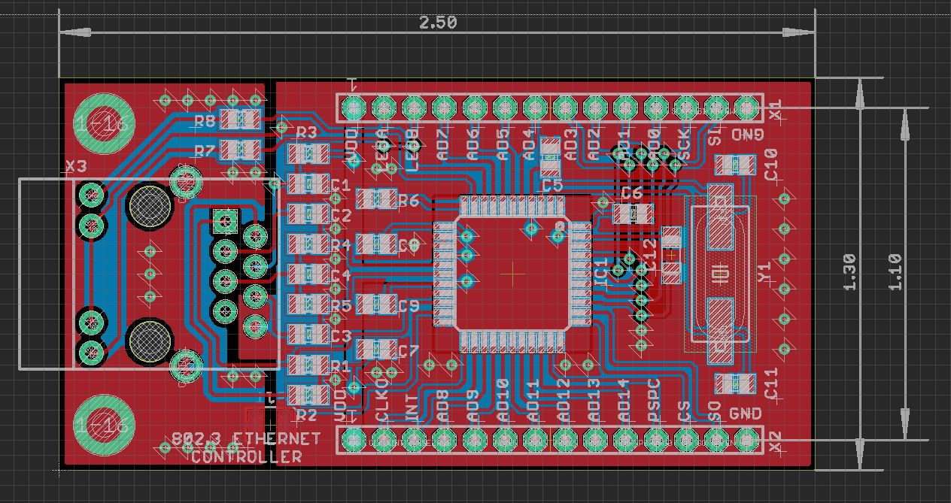Select the INT pin label
Screen dimensions: 951x503
click(412, 405)
